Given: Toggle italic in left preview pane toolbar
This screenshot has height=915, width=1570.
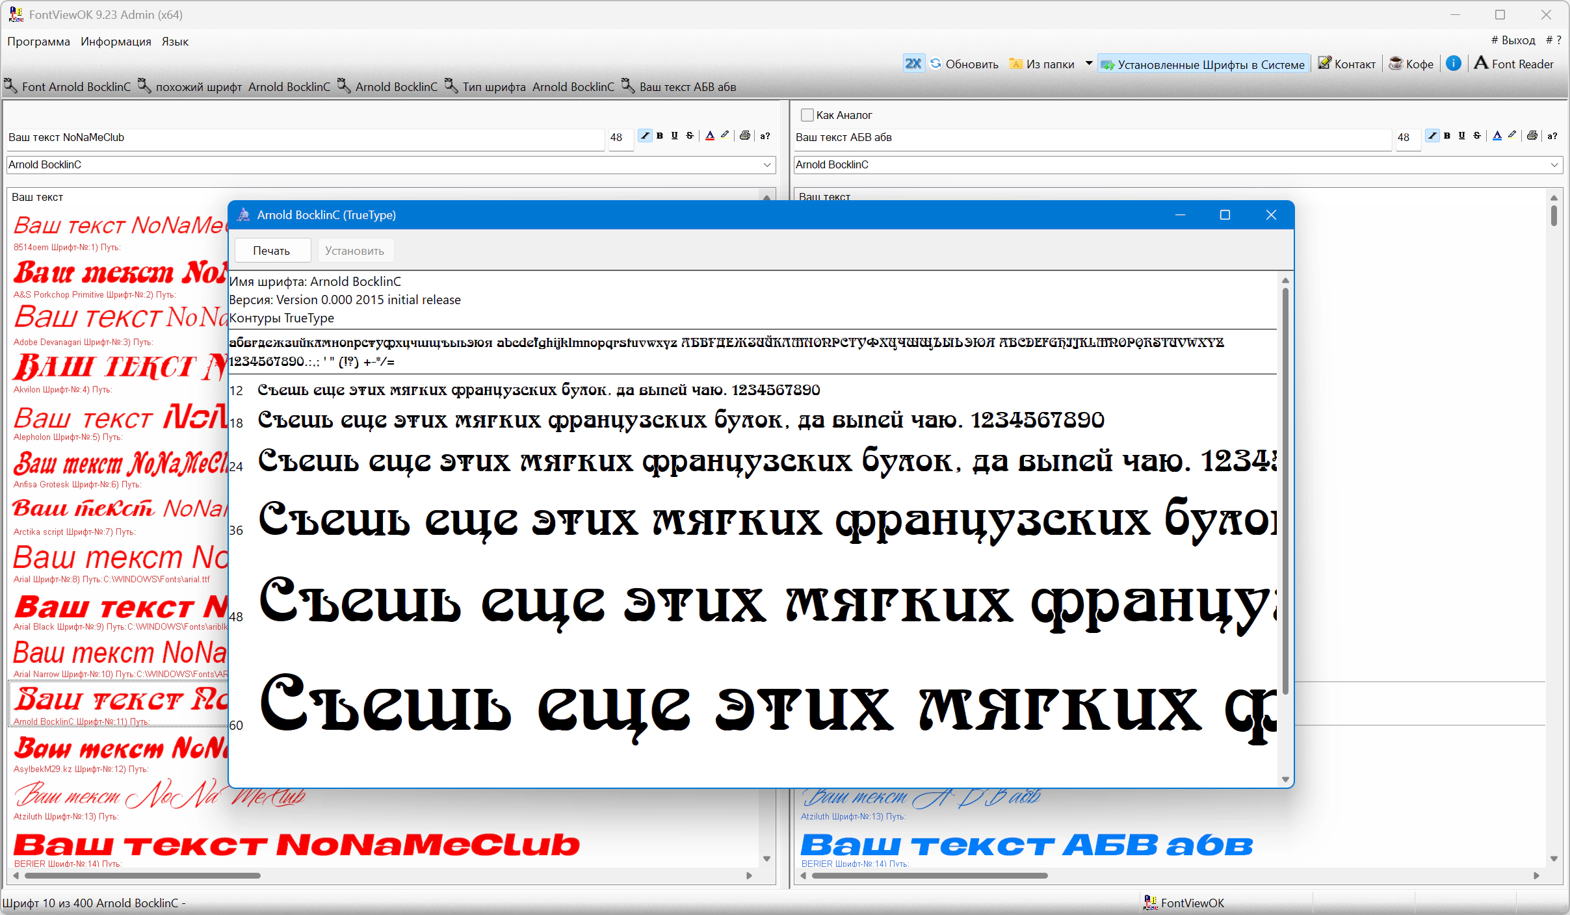Looking at the screenshot, I should click(644, 136).
